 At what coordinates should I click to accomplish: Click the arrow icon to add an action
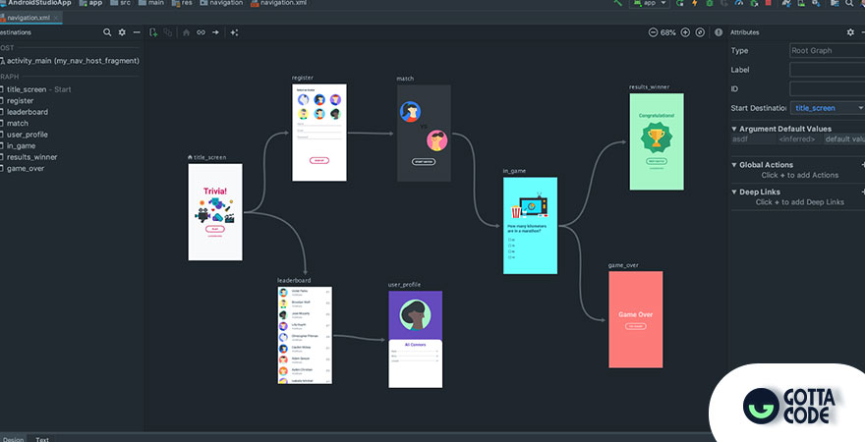point(215,32)
